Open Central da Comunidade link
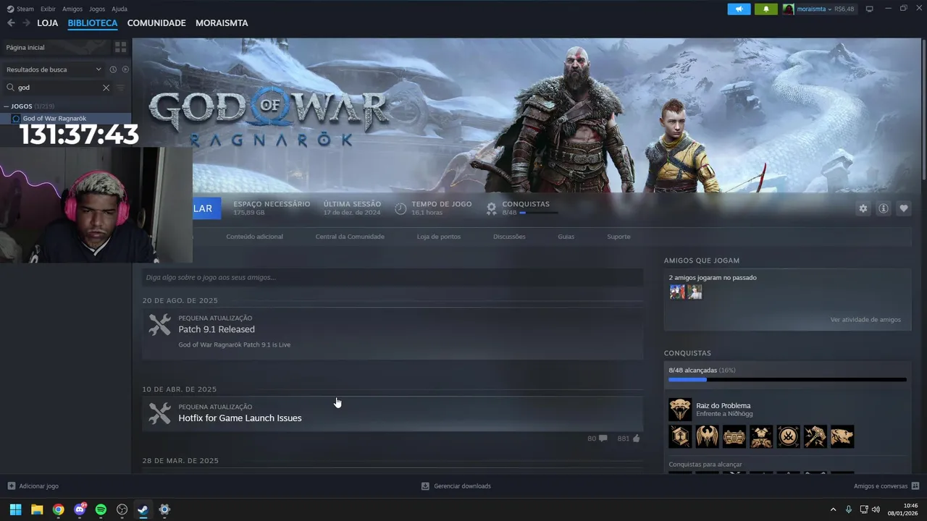Viewport: 927px width, 521px height. [x=350, y=237]
